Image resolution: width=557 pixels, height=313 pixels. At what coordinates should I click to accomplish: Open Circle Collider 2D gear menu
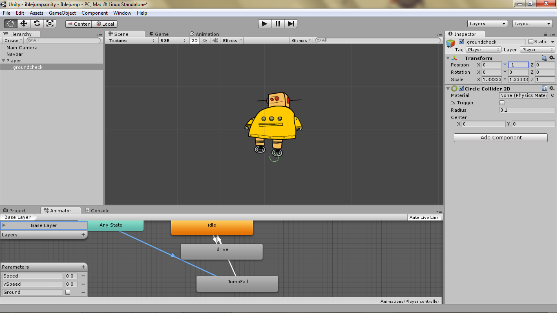(552, 88)
